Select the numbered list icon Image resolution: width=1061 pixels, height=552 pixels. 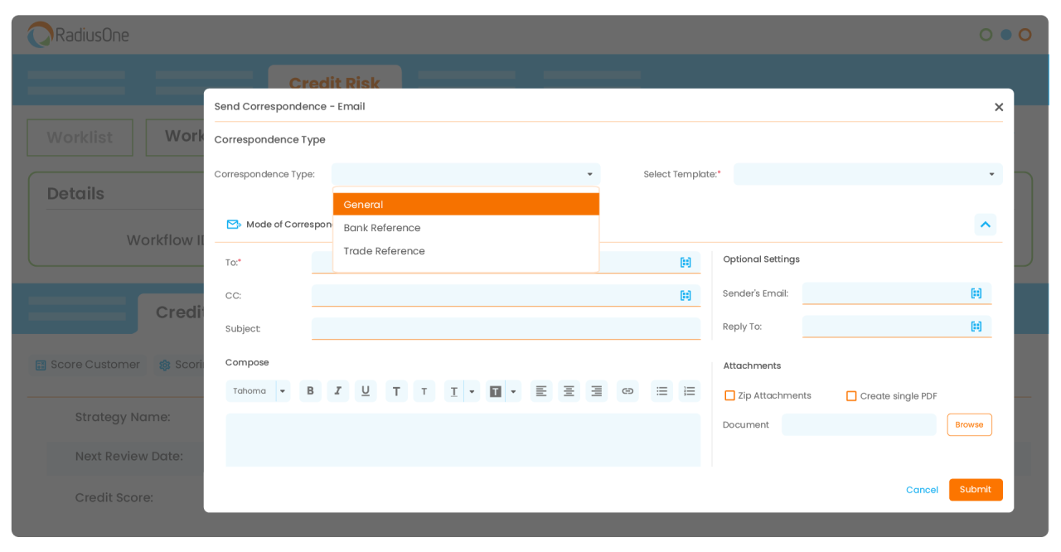tap(690, 390)
